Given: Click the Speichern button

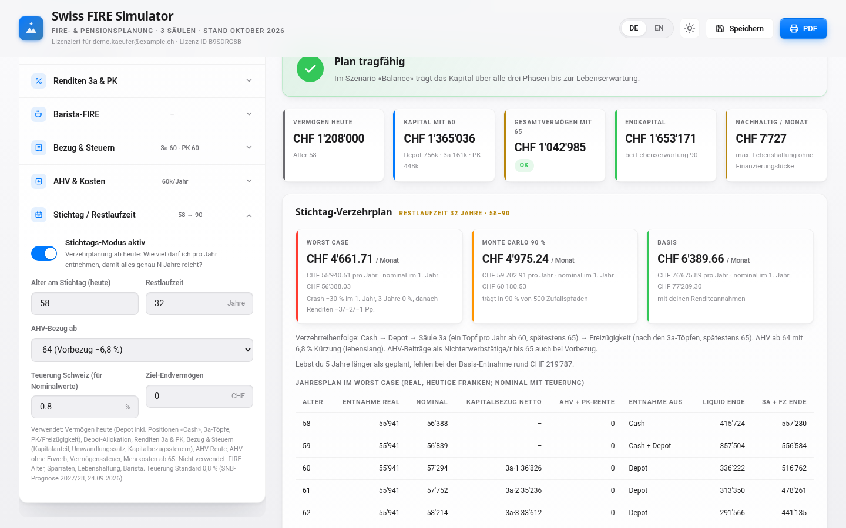Looking at the screenshot, I should click(740, 28).
